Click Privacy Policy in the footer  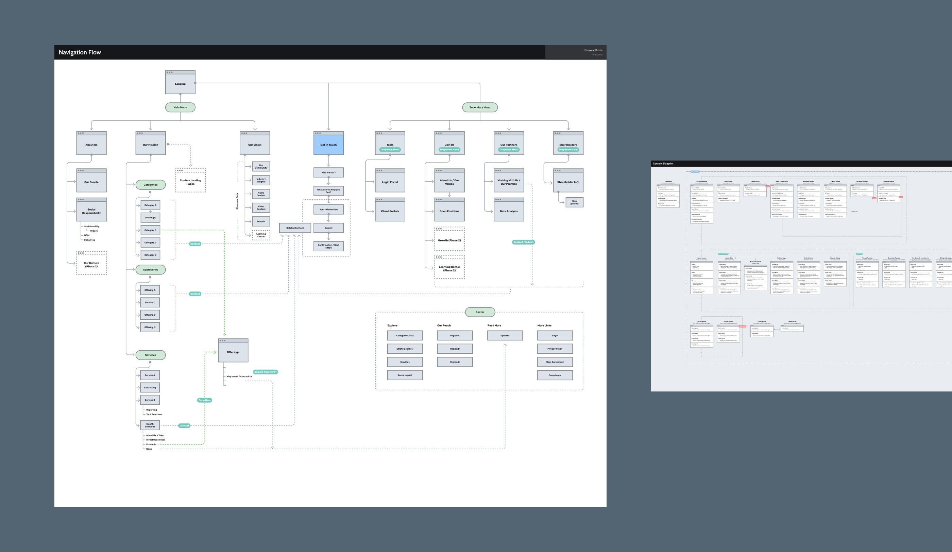pyautogui.click(x=555, y=349)
